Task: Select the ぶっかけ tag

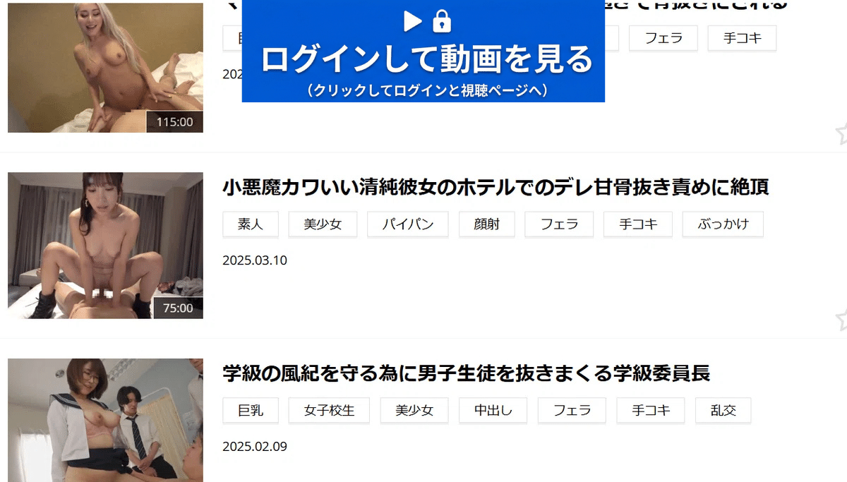Action: coord(723,224)
